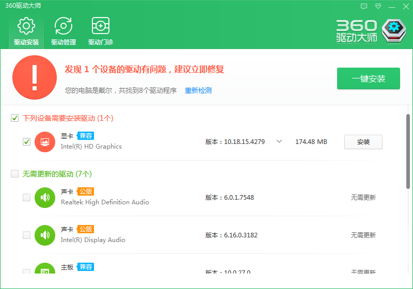This screenshot has width=413, height=289.
Task: Click the 无需更新的驱动 (7个) heading
Action: tap(57, 174)
